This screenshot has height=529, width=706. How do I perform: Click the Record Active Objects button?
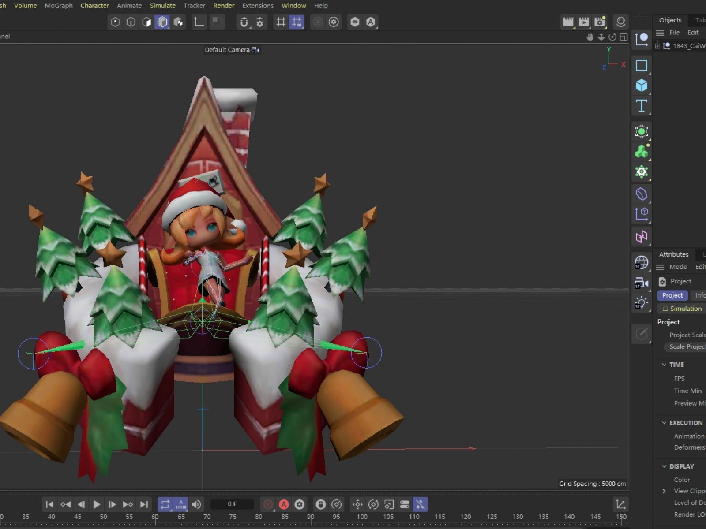coord(268,504)
